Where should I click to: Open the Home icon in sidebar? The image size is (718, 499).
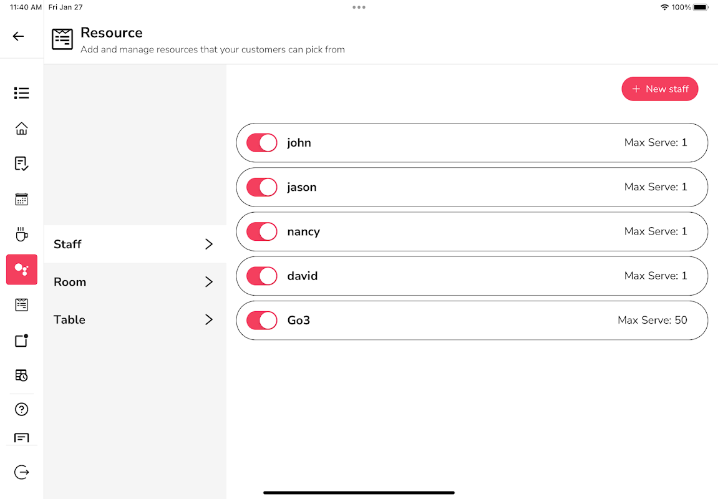[x=22, y=128]
